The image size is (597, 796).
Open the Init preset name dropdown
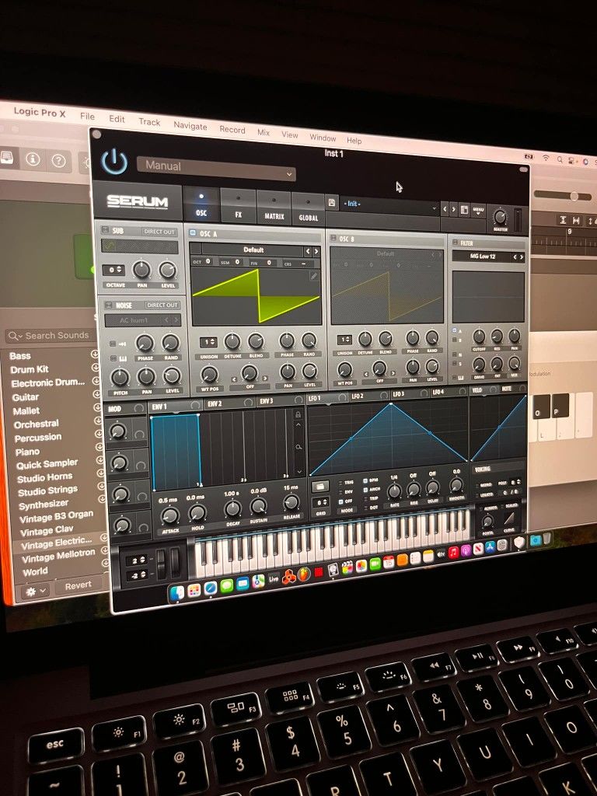tap(389, 207)
